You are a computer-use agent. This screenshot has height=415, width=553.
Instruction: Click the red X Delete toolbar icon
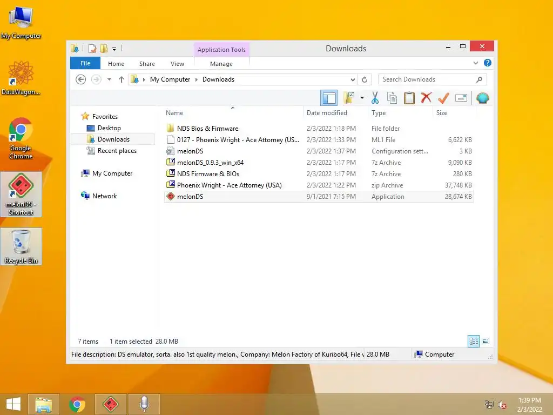(x=426, y=97)
